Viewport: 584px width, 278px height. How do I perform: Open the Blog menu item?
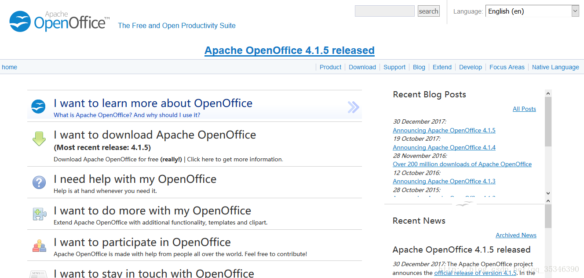tap(419, 67)
